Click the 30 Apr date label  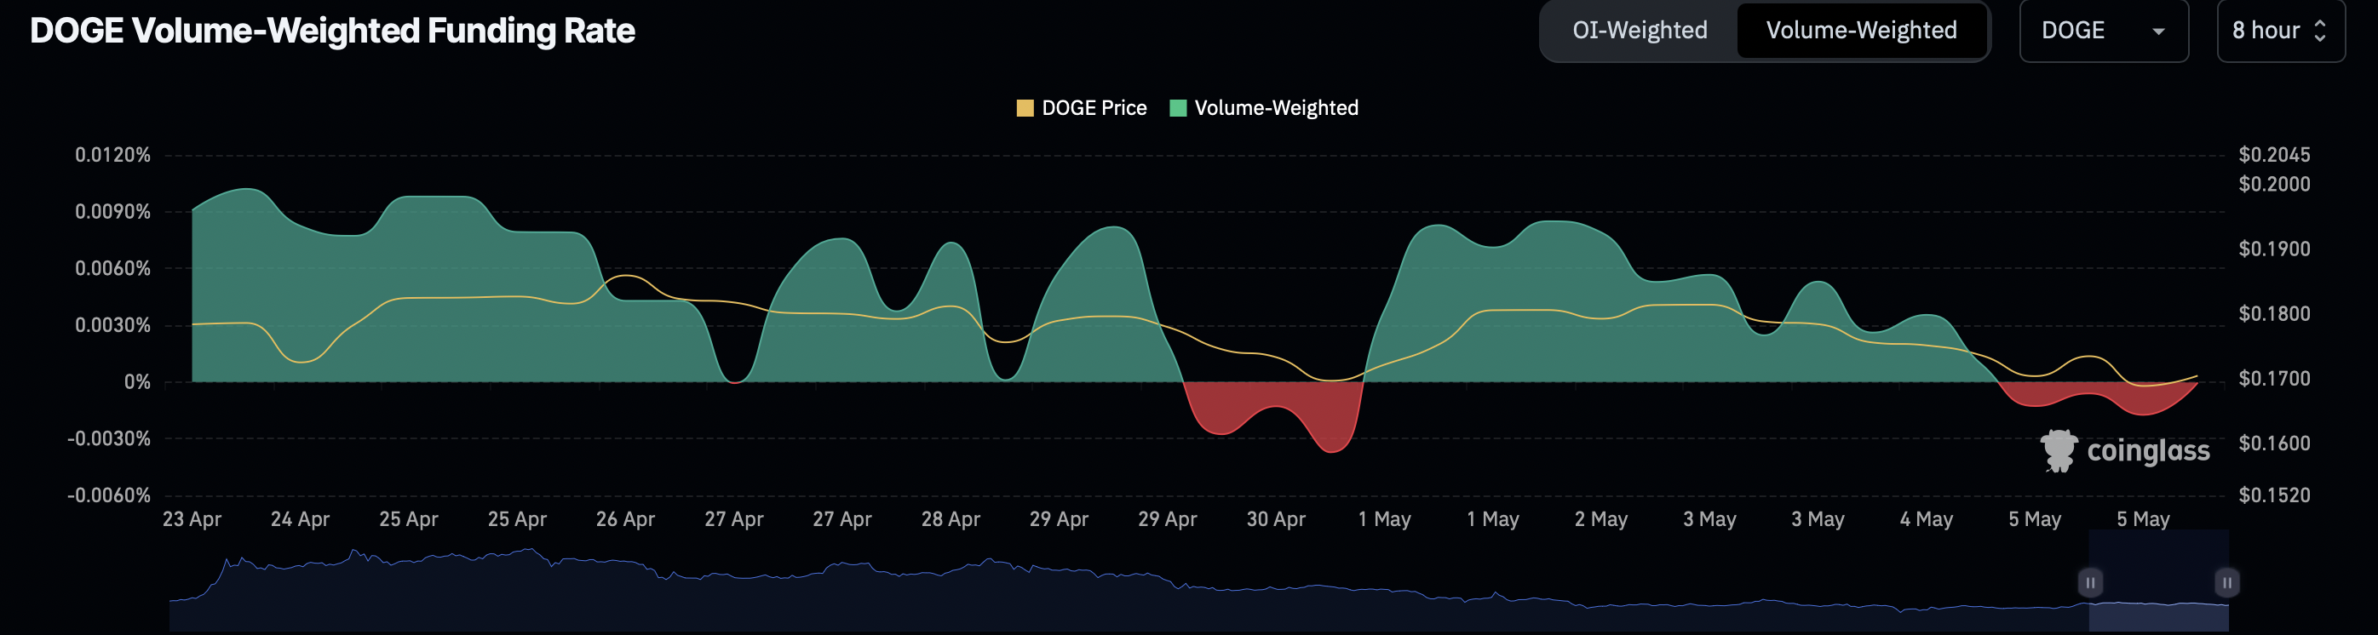[x=1276, y=518]
